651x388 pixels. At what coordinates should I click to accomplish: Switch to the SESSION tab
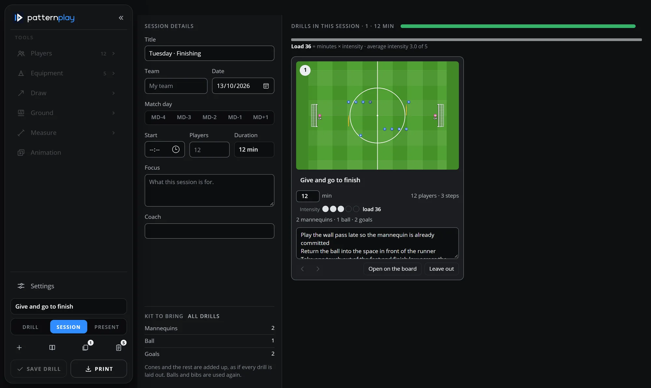[x=69, y=327]
